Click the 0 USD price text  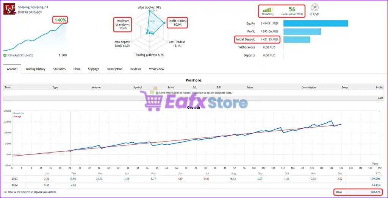pyautogui.click(x=314, y=14)
